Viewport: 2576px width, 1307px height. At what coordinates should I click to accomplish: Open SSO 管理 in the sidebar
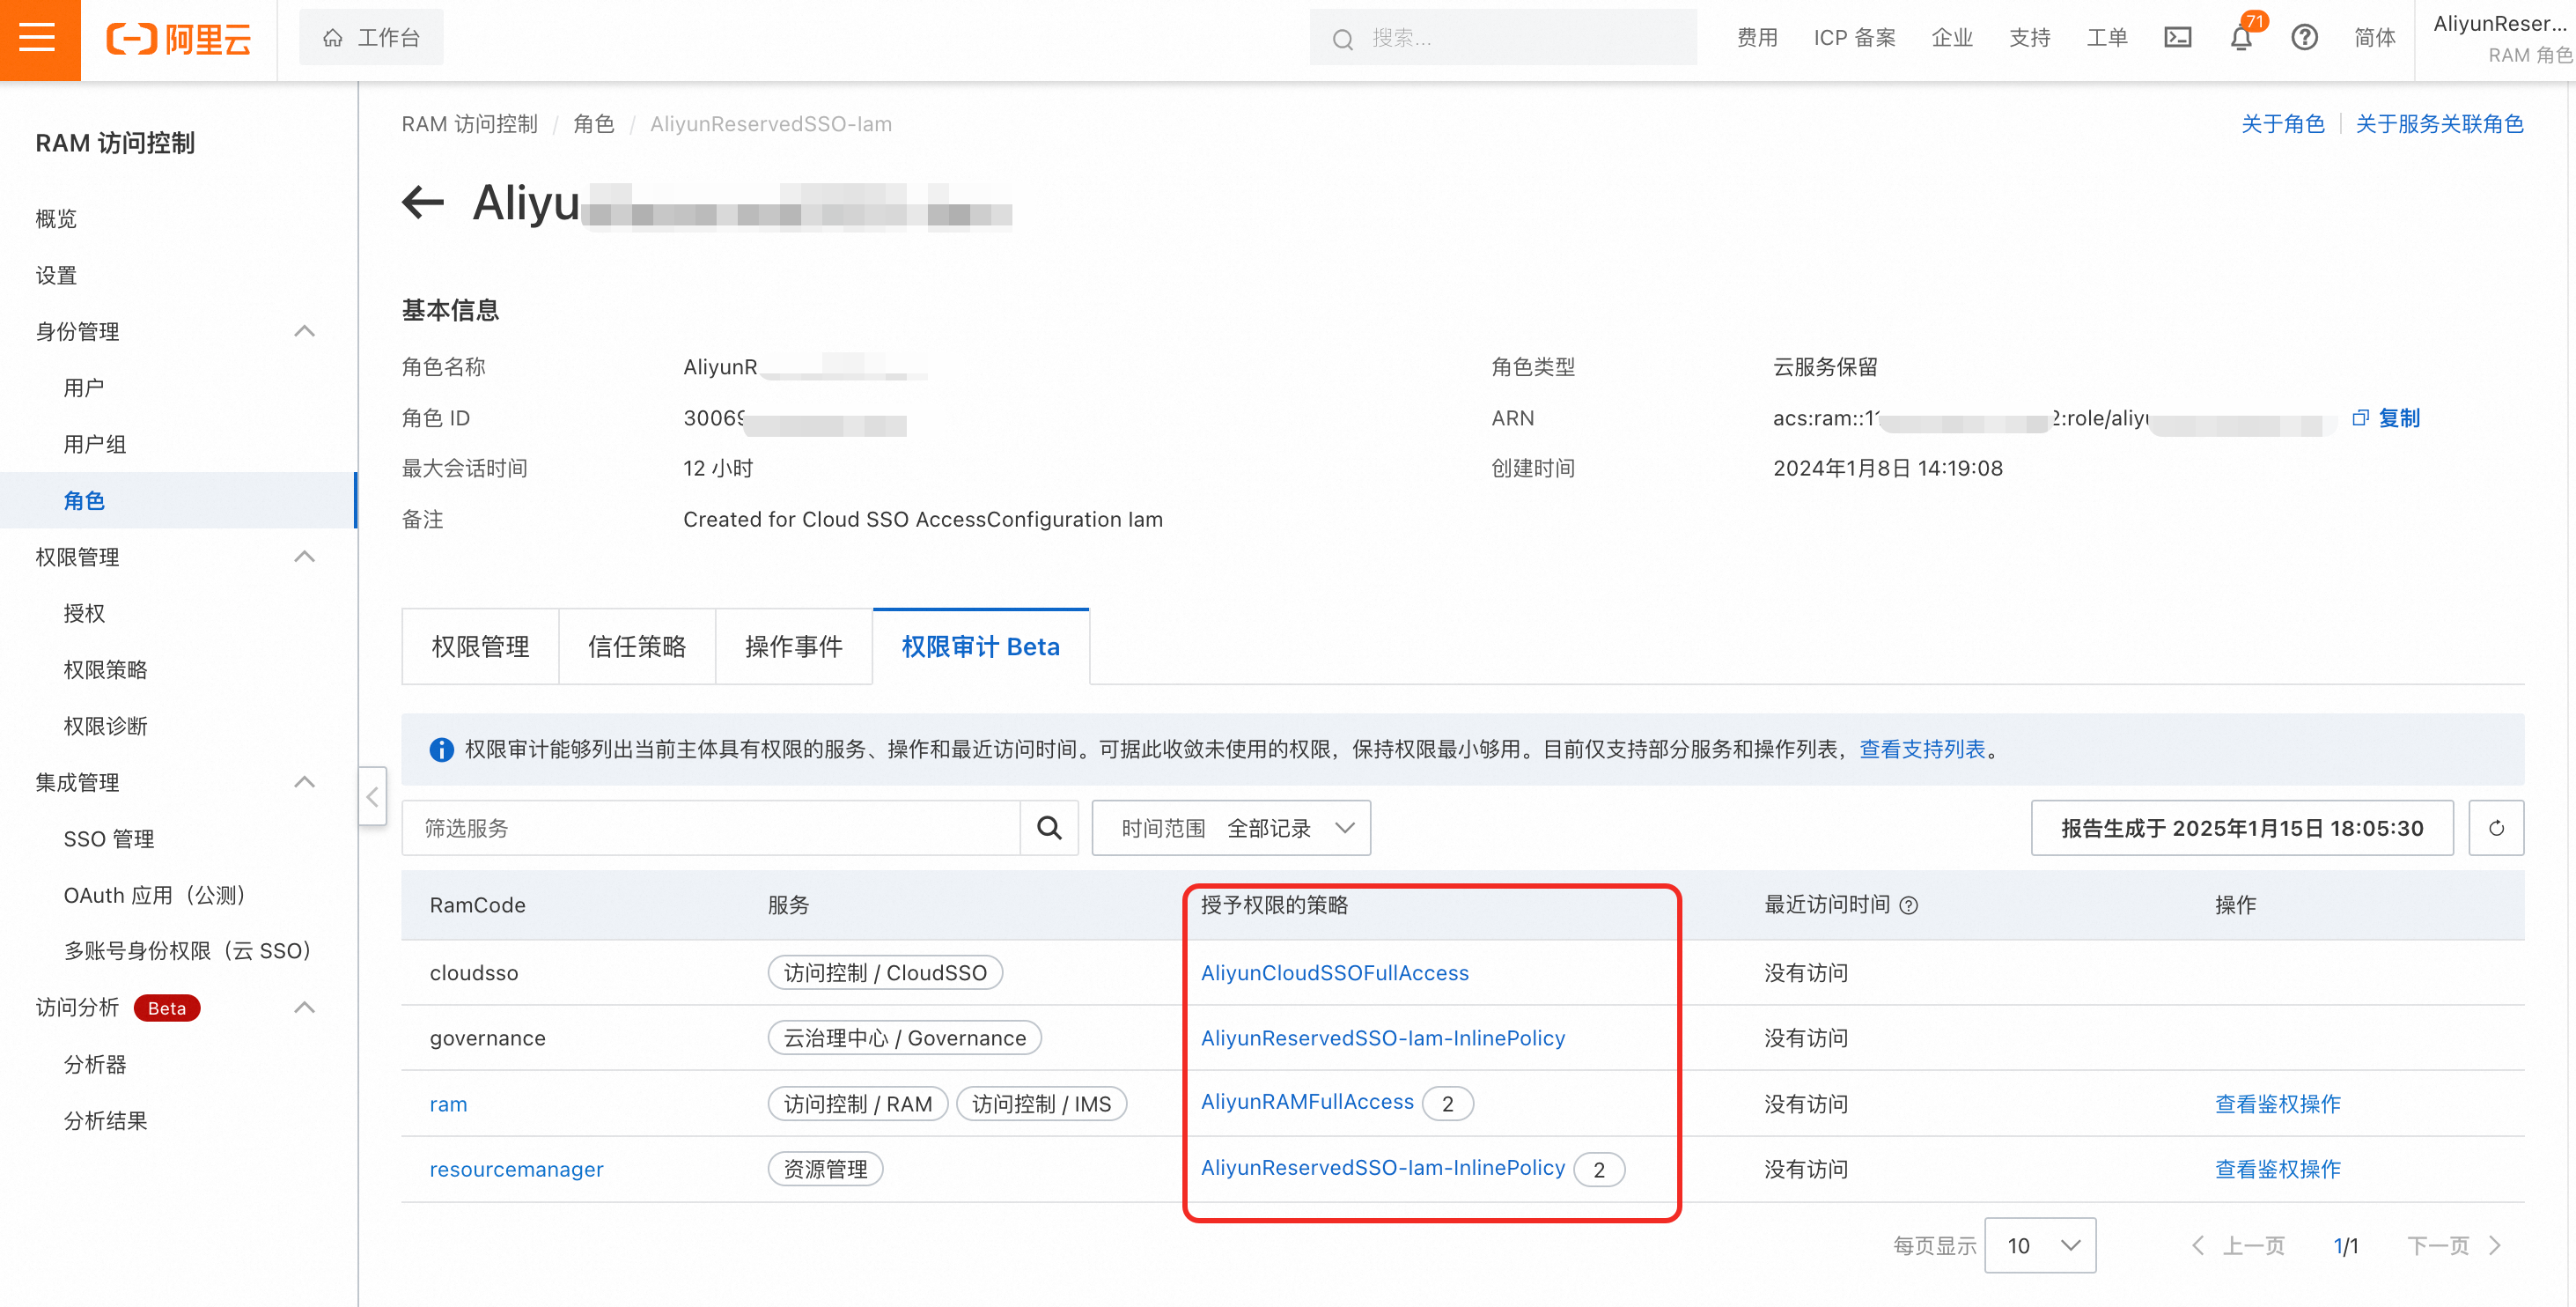[109, 838]
